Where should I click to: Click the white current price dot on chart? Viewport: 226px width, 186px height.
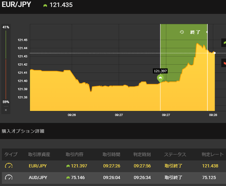pos(215,53)
